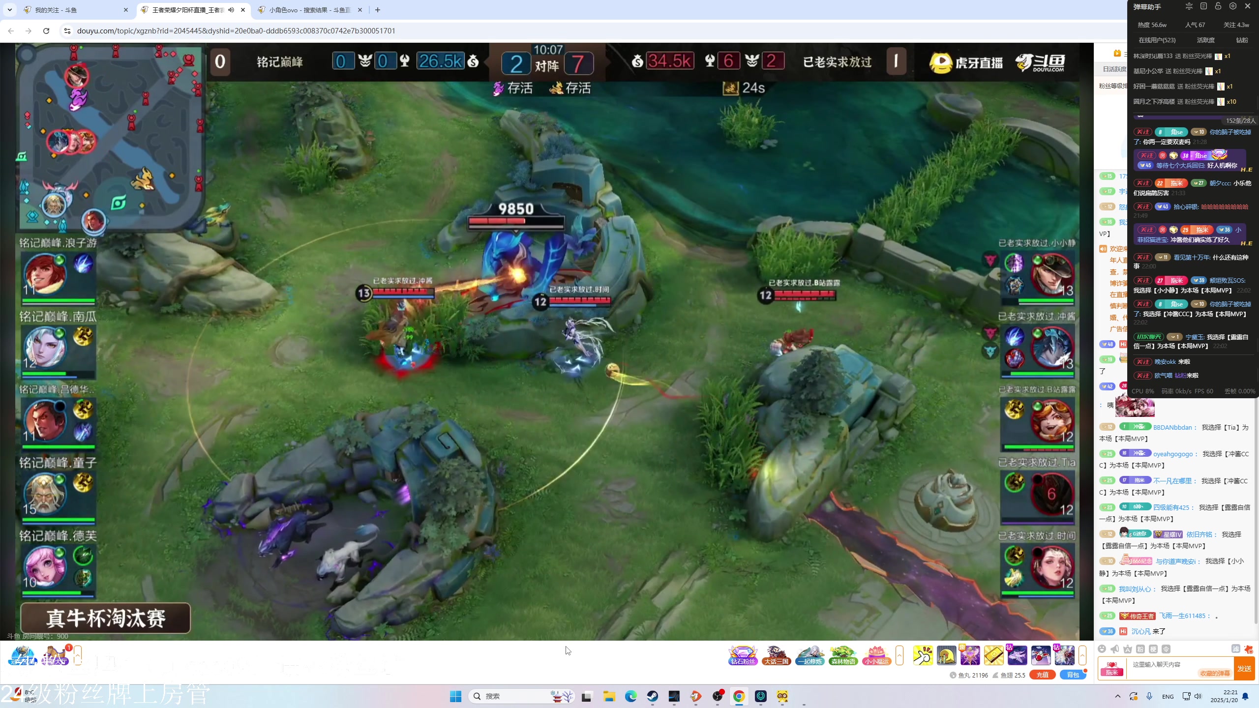The width and height of the screenshot is (1259, 708).
Task: Send the gold bar gift
Action: [x=993, y=655]
